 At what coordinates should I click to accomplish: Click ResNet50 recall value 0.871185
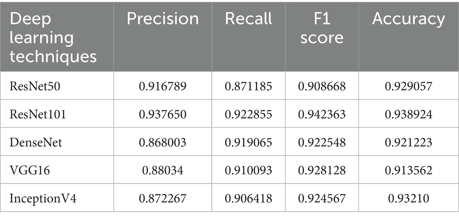[x=248, y=85]
